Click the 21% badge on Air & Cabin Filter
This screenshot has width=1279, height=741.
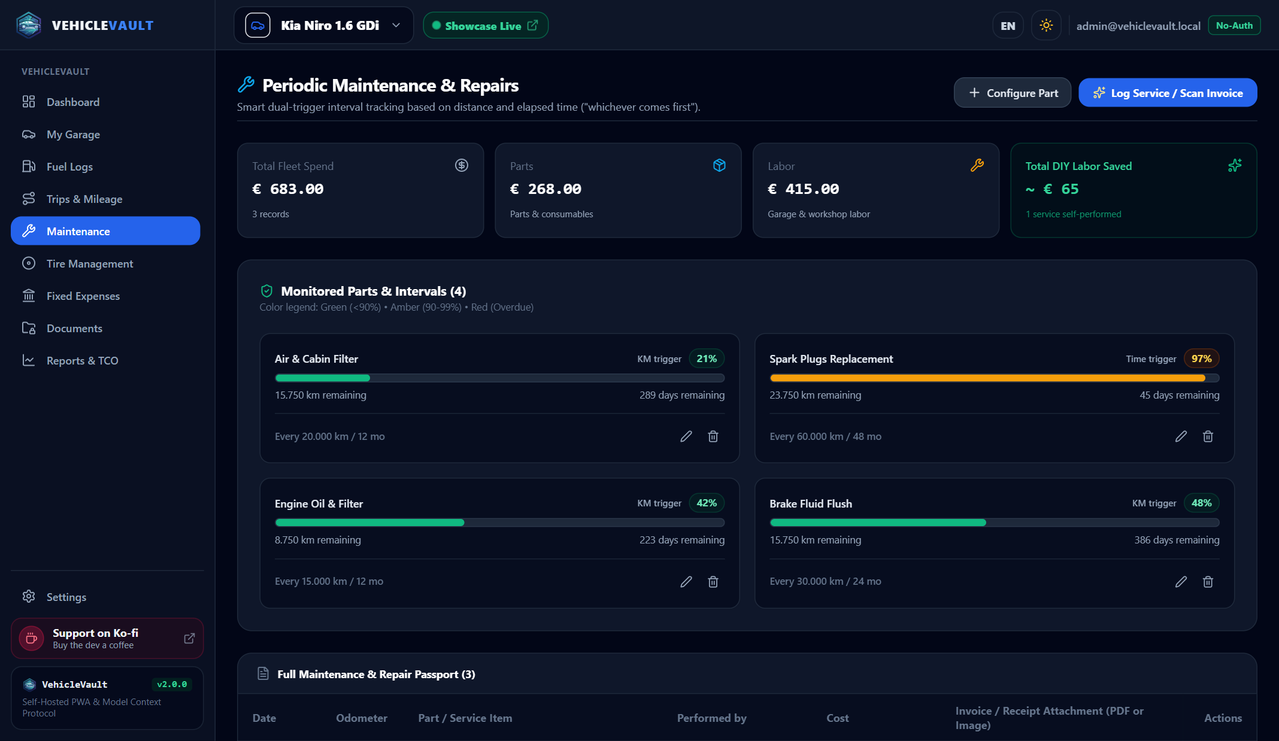(x=707, y=359)
